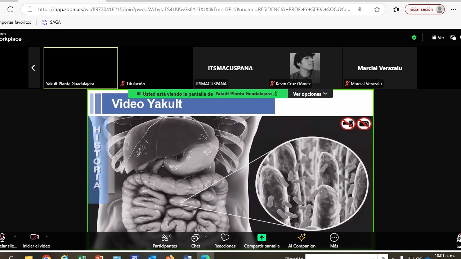Open the browser Favorites list
The height and width of the screenshot is (259, 461).
[x=396, y=9]
